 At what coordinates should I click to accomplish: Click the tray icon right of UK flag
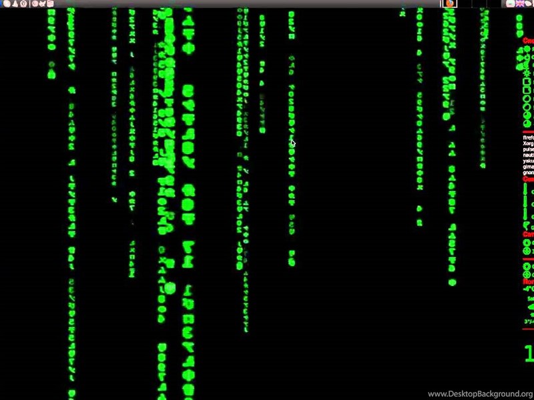click(x=529, y=3)
